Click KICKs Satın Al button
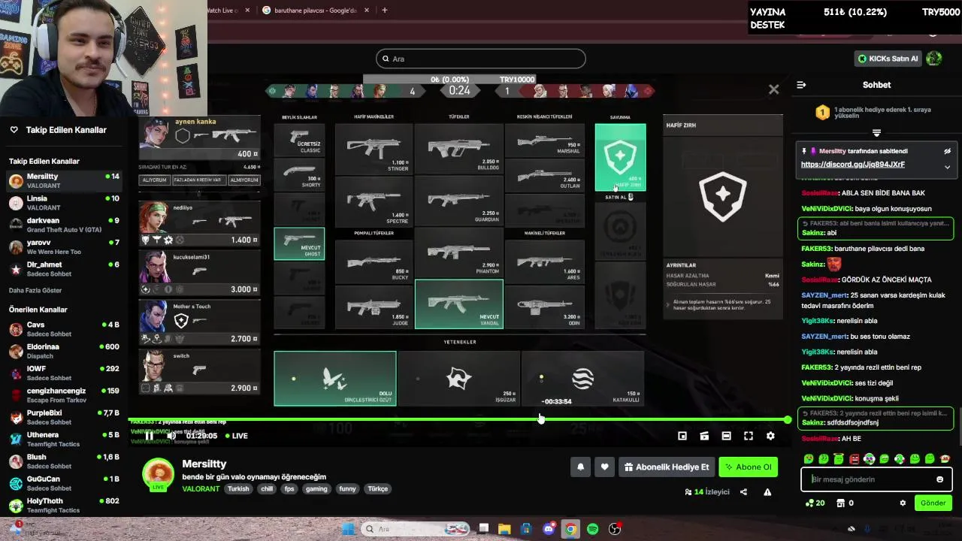This screenshot has width=962, height=541. tap(888, 59)
